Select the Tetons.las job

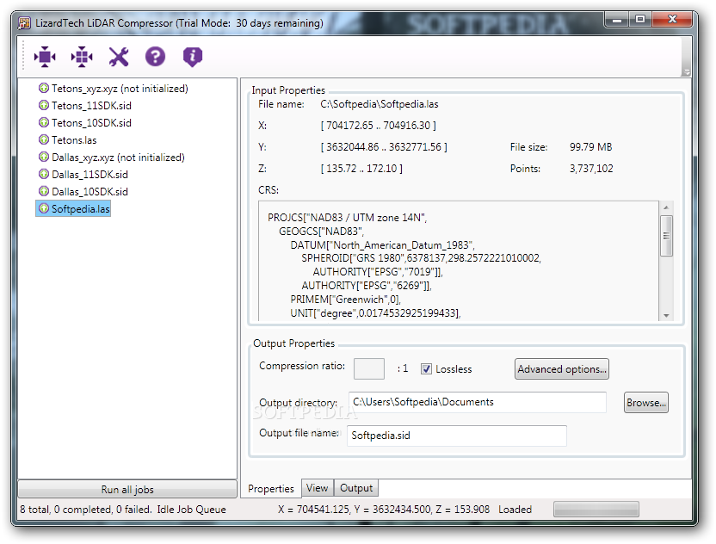click(x=74, y=139)
